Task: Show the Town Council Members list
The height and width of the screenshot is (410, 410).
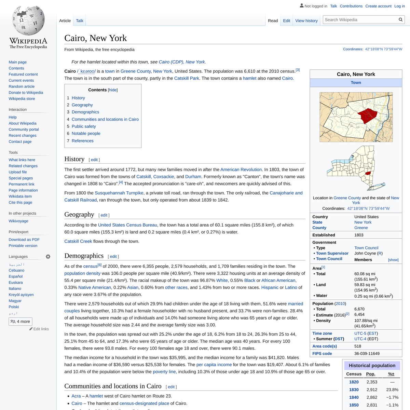Action: tap(393, 260)
